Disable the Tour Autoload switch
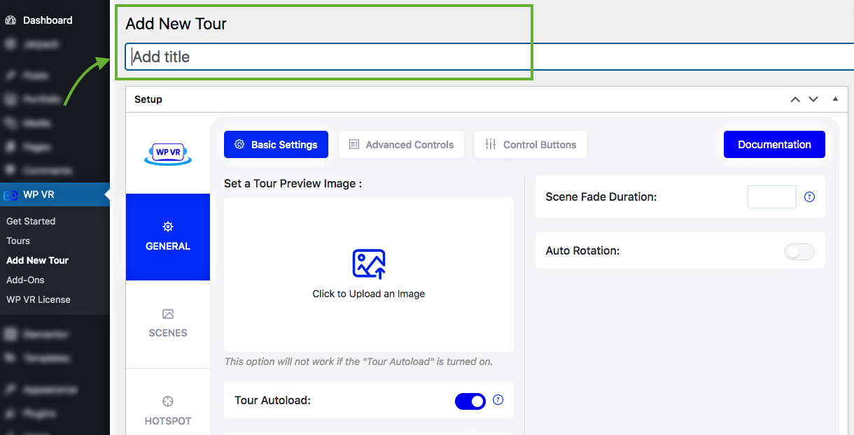 pyautogui.click(x=470, y=401)
